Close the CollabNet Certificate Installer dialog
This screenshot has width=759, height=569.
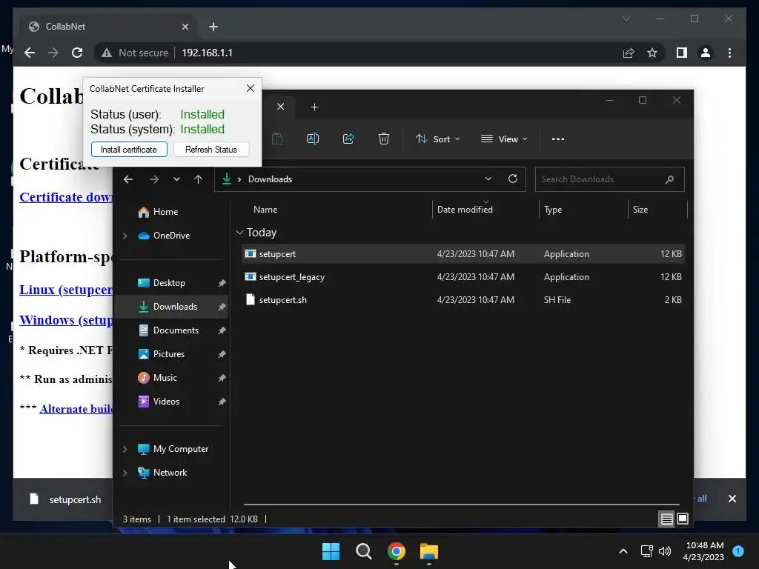coord(251,88)
